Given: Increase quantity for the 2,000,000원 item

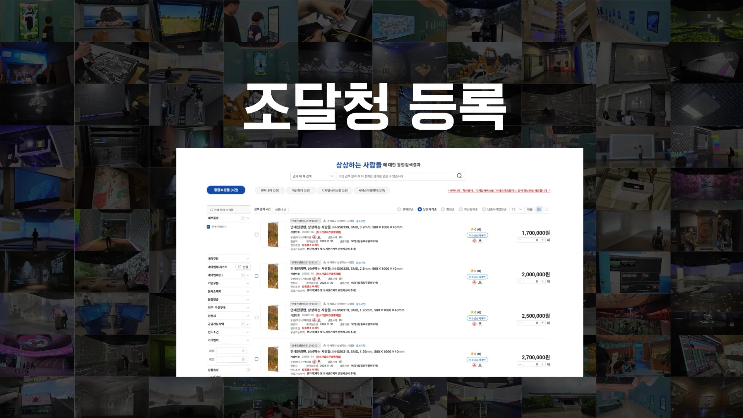Looking at the screenshot, I should point(543,281).
